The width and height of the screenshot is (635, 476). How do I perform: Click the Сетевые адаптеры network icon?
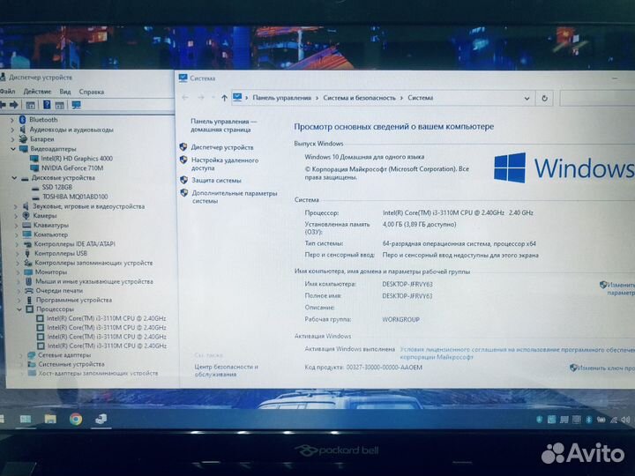click(31, 355)
